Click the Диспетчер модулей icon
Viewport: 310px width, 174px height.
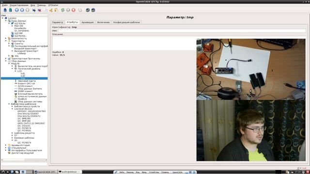click(x=9, y=153)
